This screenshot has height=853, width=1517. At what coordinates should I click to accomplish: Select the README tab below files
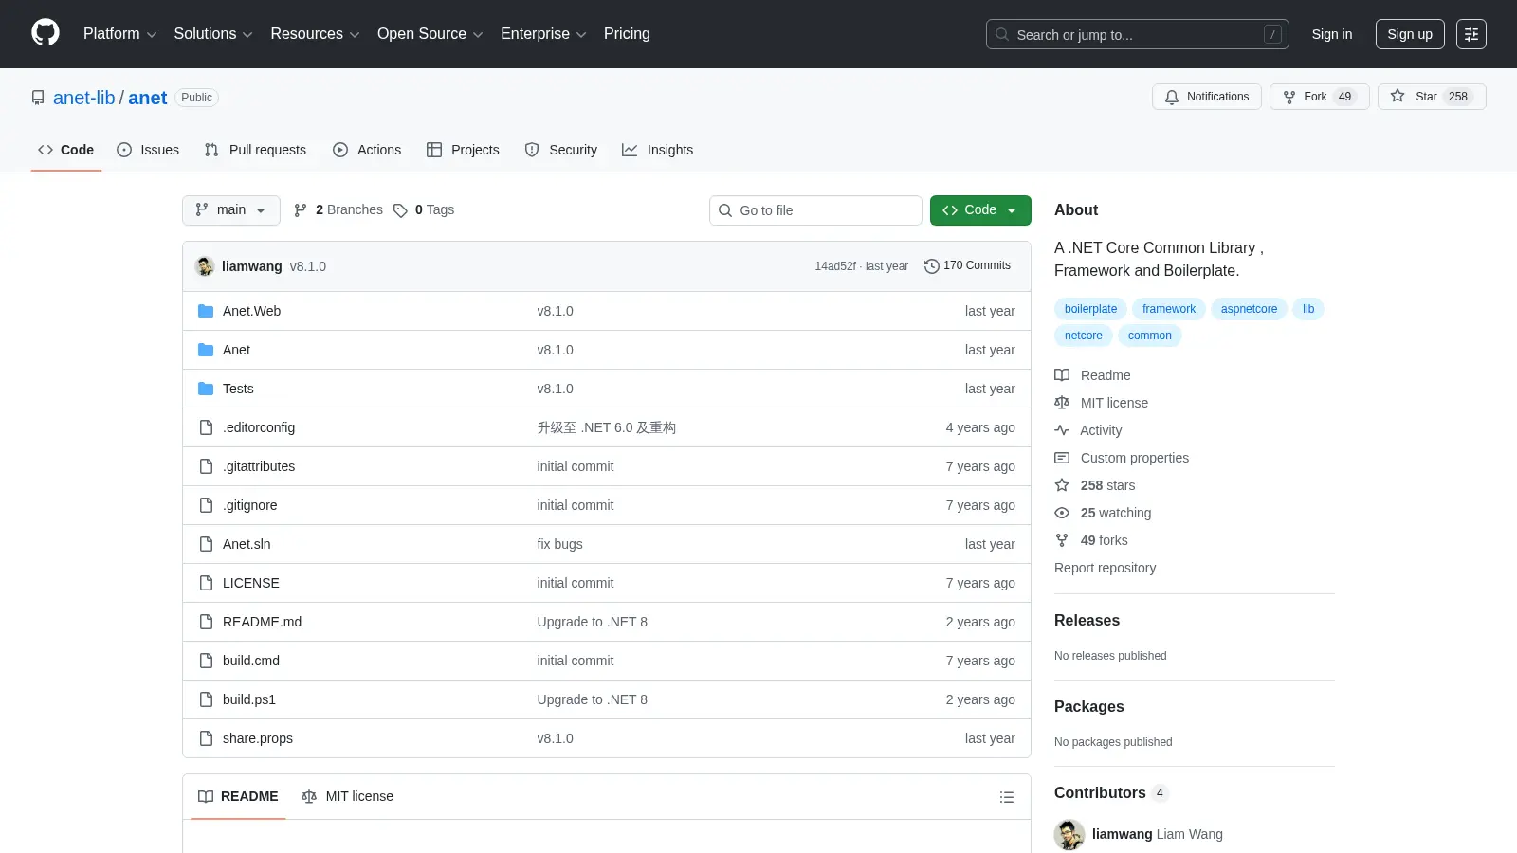(x=238, y=797)
